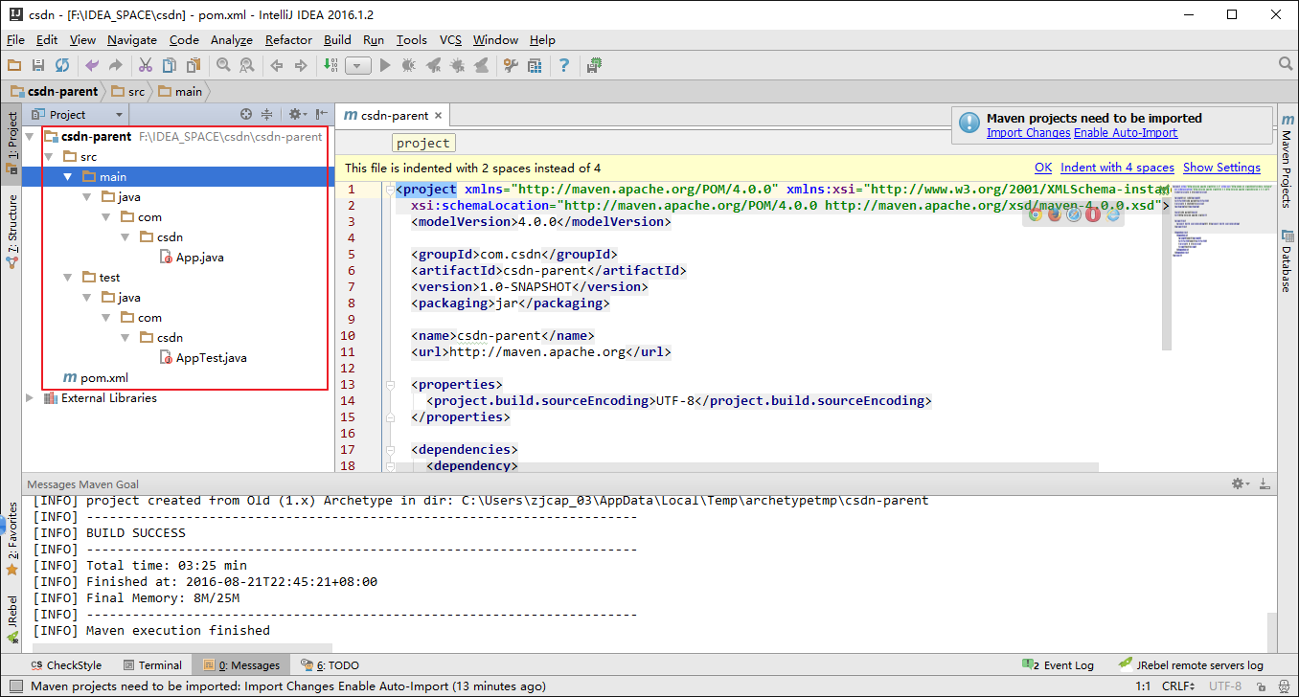
Task: Open Settings via the wrench icon
Action: click(511, 65)
